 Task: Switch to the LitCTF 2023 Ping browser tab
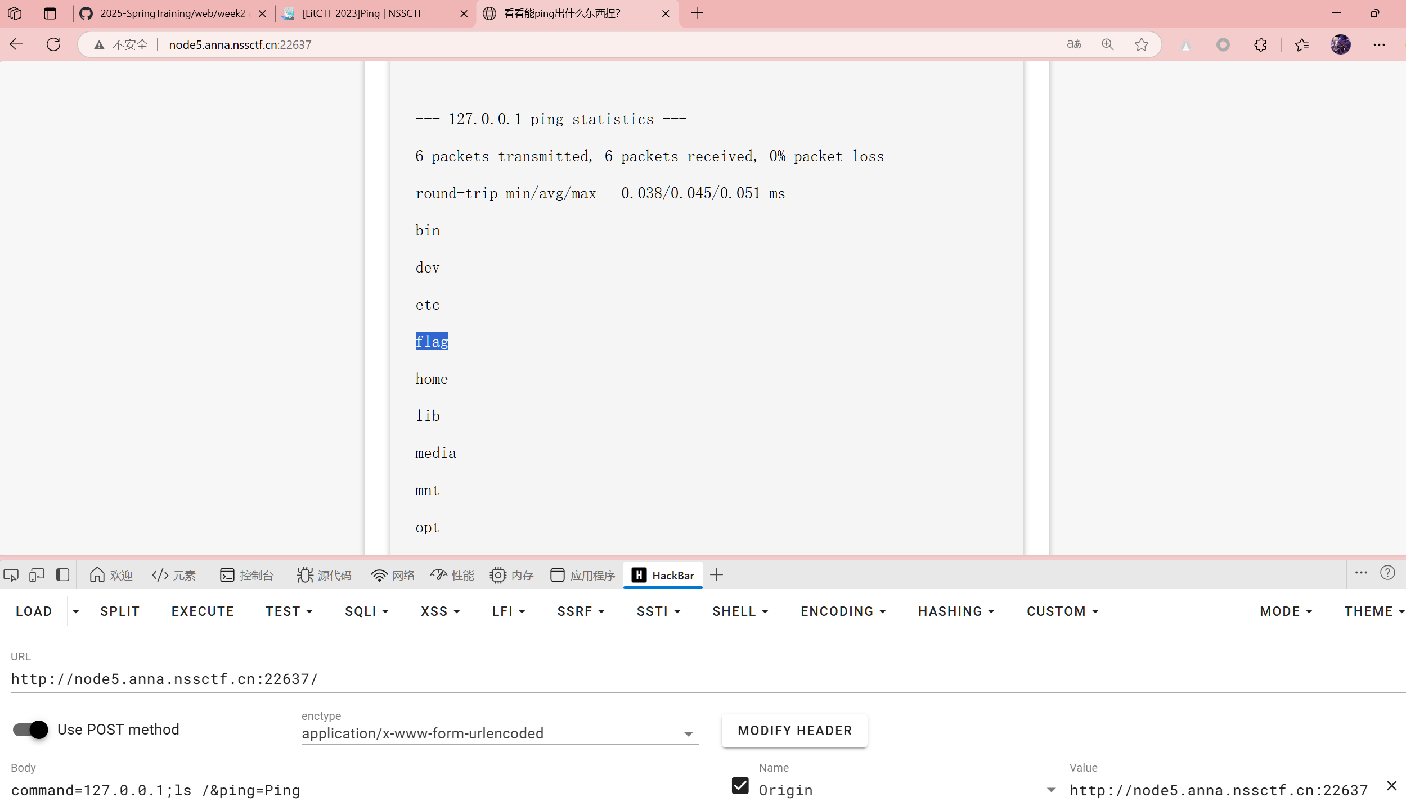(x=362, y=13)
